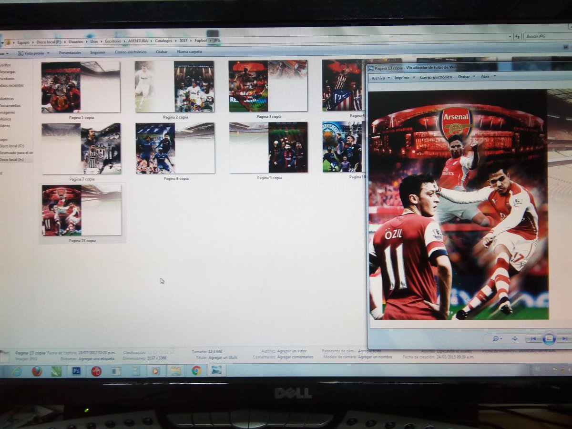Screen dimensions: 572x429
Task: Open Vídeos in the navigation pane
Action: coord(6,126)
